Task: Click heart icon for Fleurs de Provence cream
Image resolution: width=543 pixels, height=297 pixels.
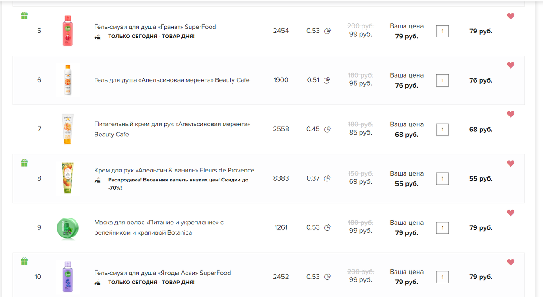Action: [510, 164]
